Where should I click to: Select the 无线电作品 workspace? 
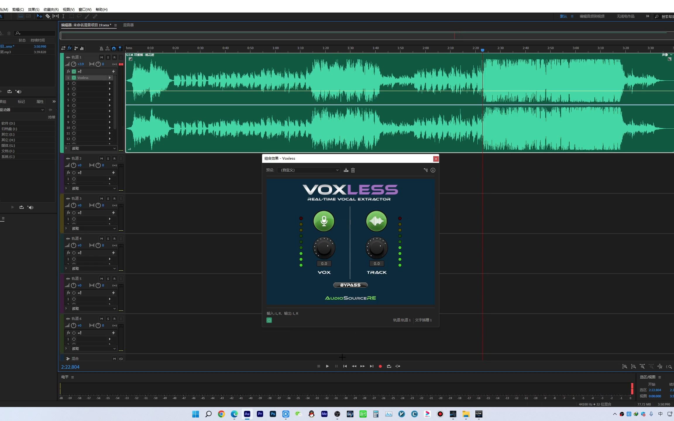click(625, 16)
